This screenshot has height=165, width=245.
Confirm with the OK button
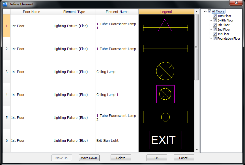[x=157, y=158]
